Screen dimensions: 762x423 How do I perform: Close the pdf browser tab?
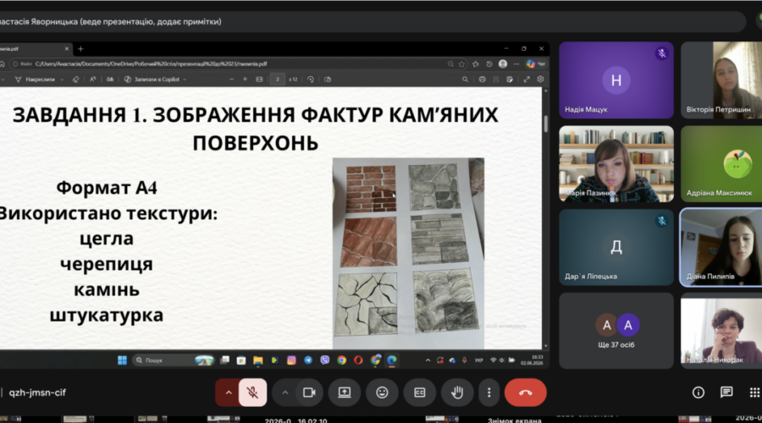click(67, 49)
